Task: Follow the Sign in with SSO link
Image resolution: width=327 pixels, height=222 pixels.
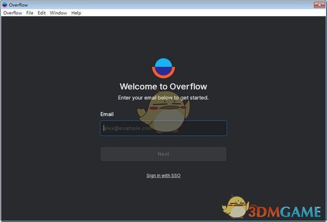Action: [x=163, y=176]
